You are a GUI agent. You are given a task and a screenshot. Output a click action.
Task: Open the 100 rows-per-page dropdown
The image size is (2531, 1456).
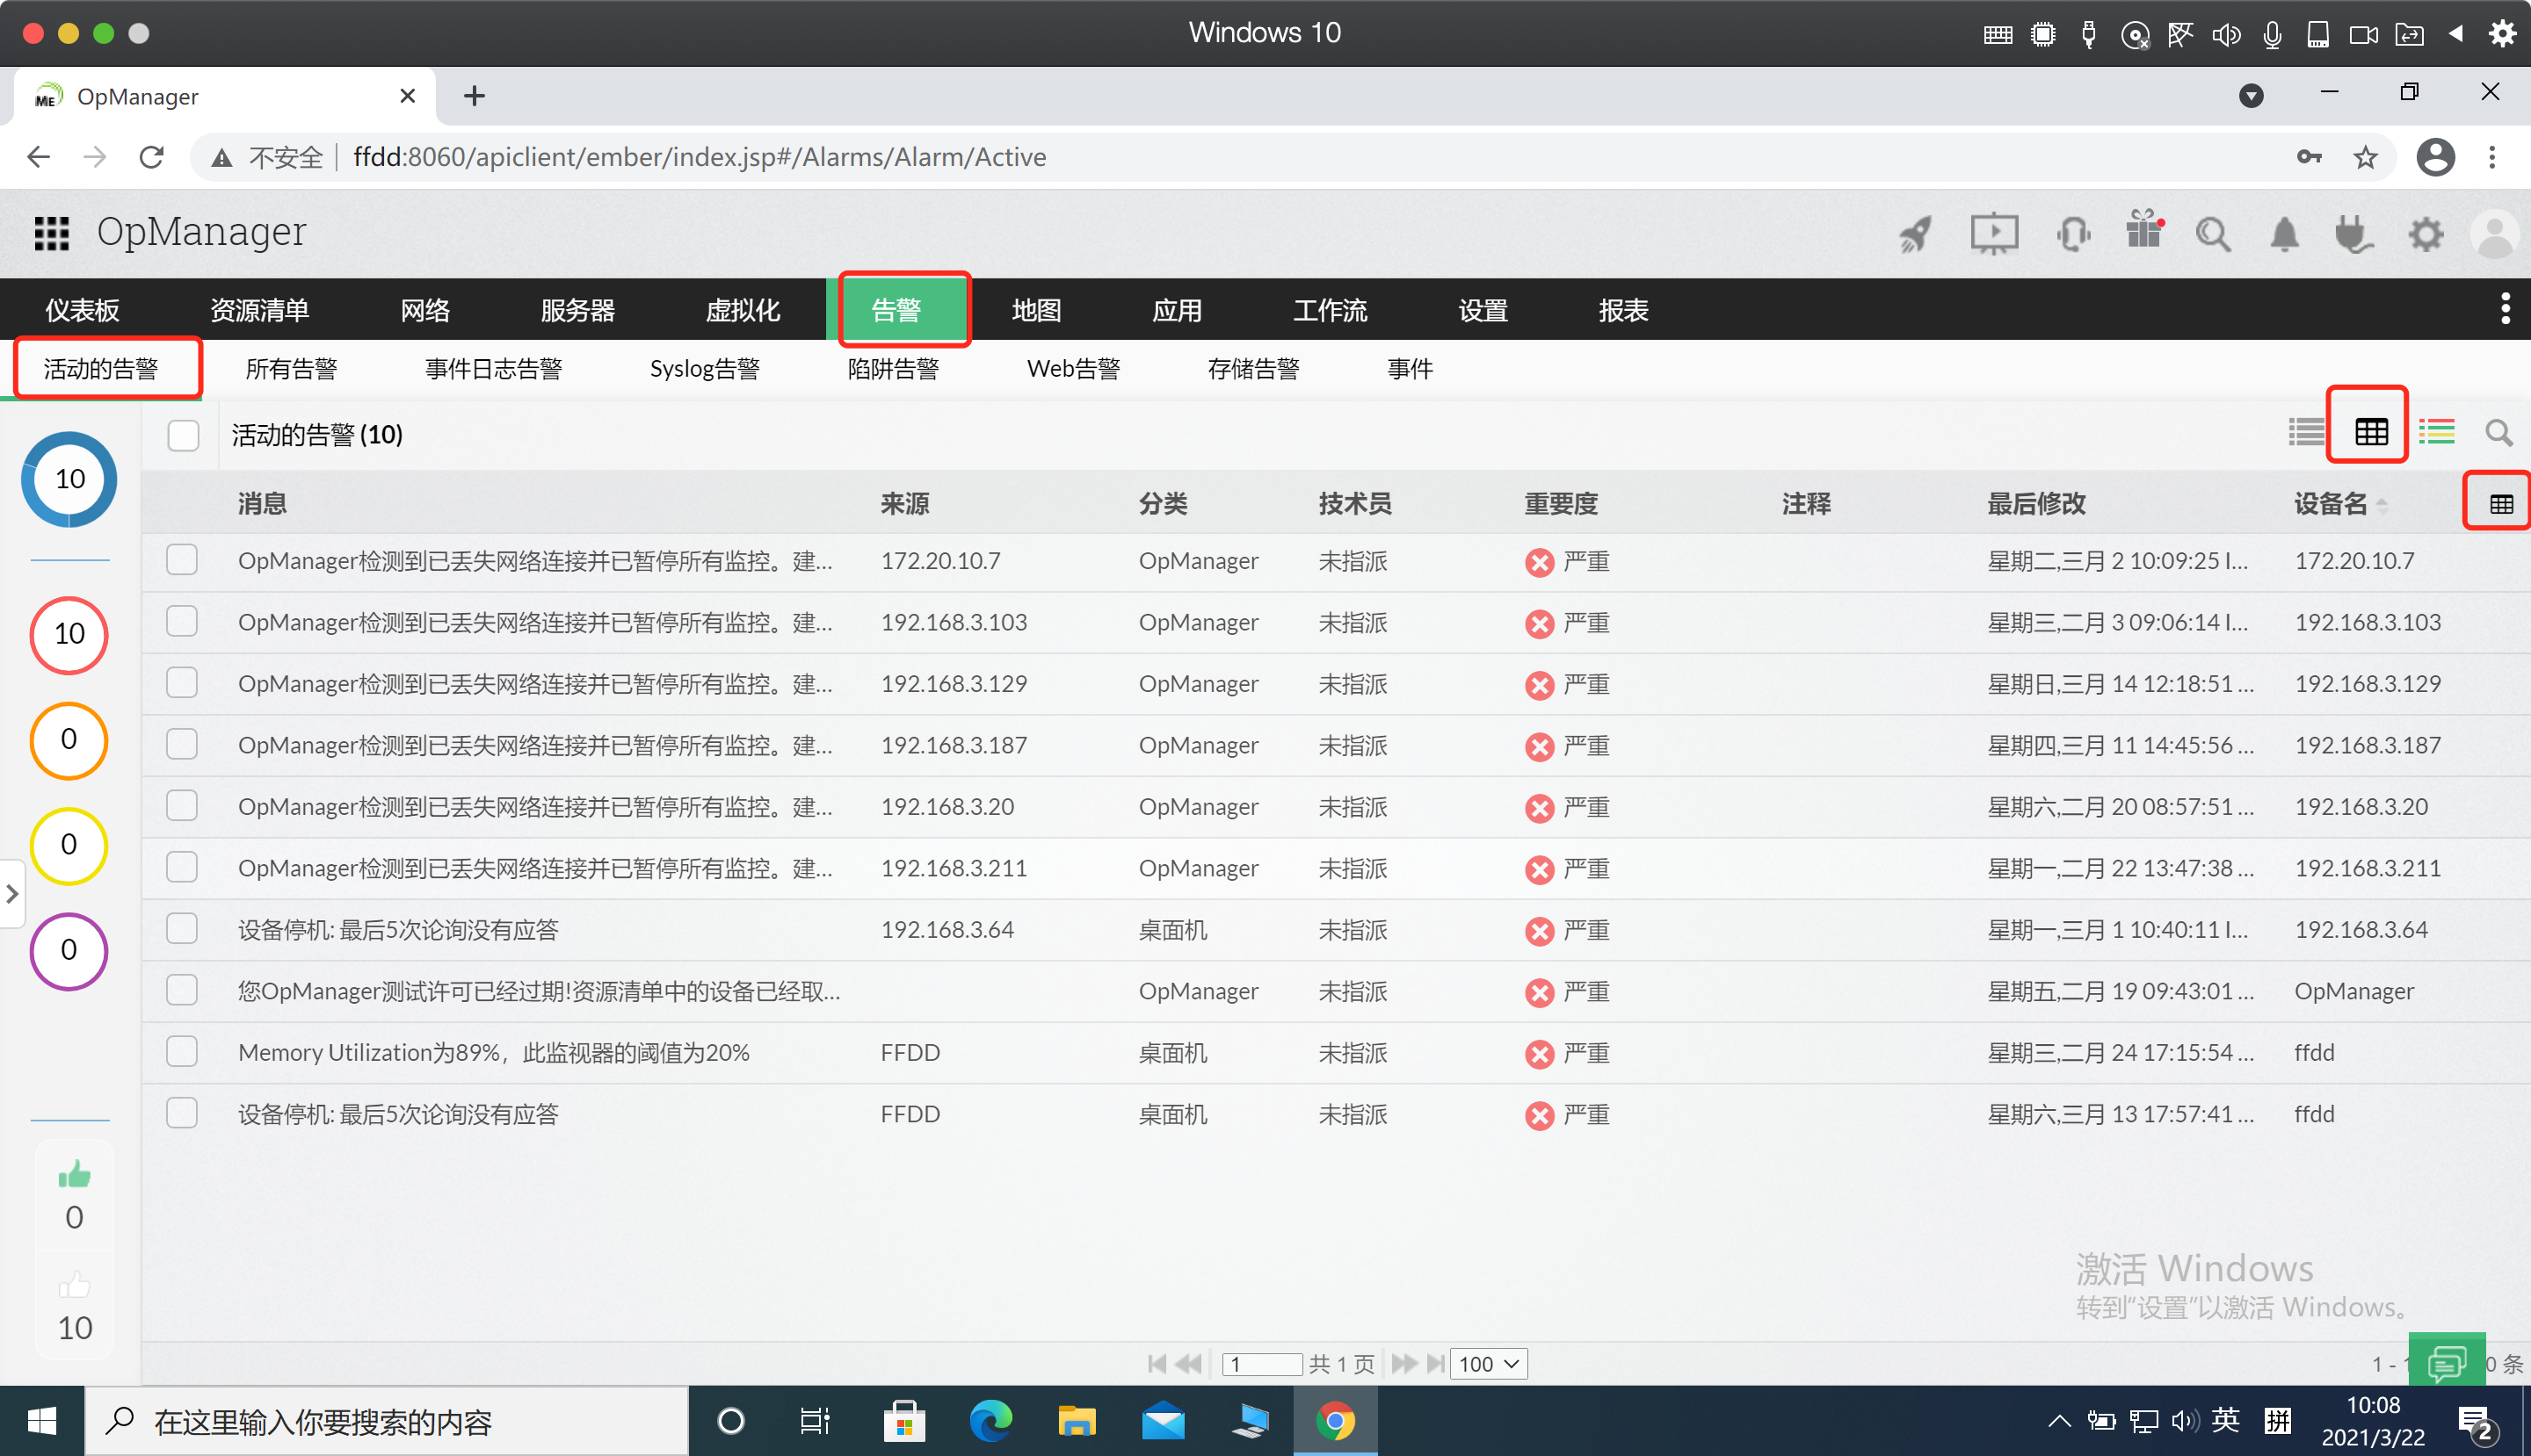click(1488, 1364)
